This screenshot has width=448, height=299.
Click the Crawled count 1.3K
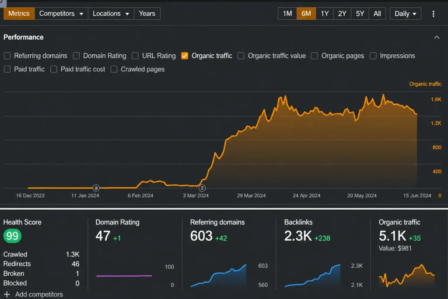pyautogui.click(x=73, y=254)
